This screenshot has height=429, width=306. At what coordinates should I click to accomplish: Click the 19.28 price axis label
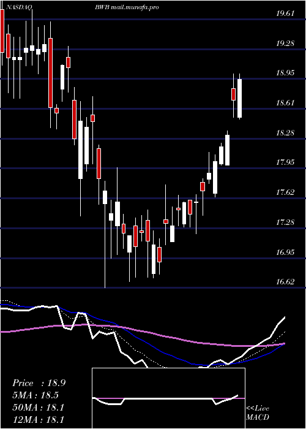[x=285, y=44]
